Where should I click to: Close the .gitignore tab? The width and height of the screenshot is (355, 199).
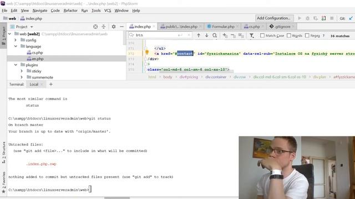(293, 27)
